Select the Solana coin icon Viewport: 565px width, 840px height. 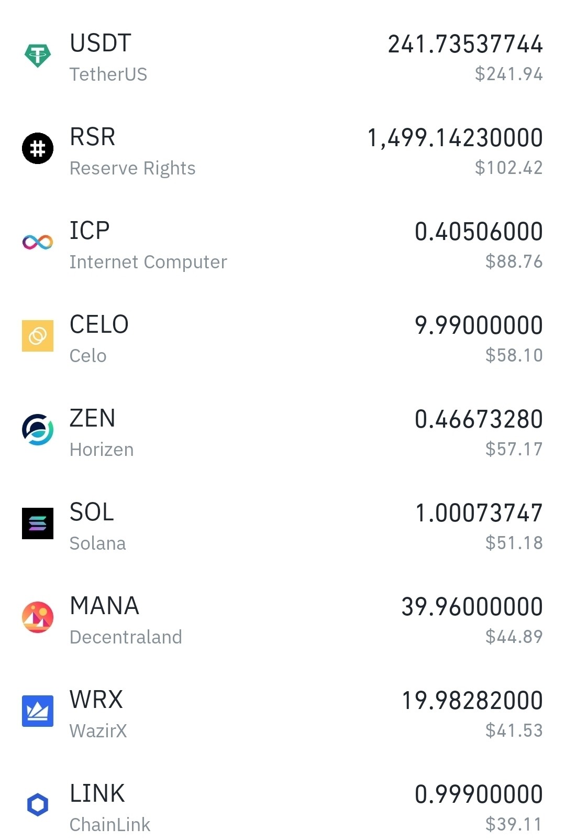pyautogui.click(x=38, y=523)
